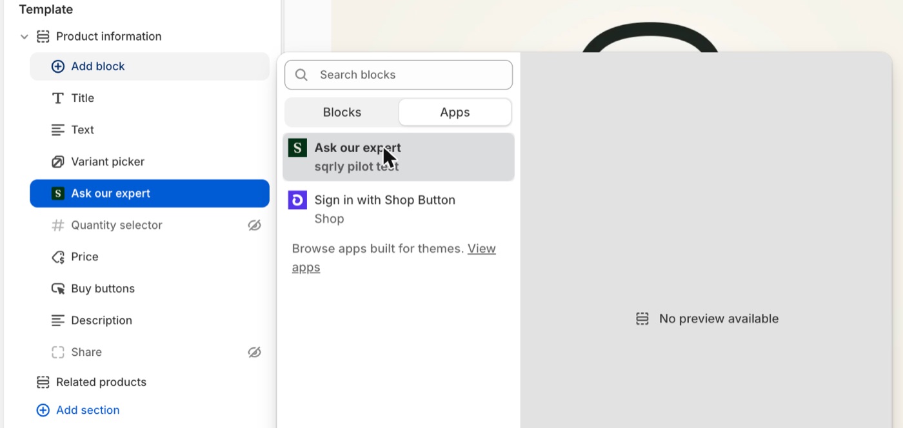Click the Share block dashed icon
The width and height of the screenshot is (903, 428).
pyautogui.click(x=58, y=352)
